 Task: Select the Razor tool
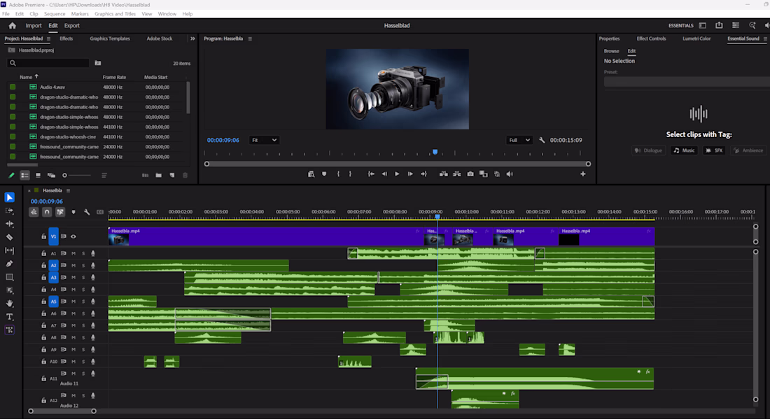click(x=9, y=237)
